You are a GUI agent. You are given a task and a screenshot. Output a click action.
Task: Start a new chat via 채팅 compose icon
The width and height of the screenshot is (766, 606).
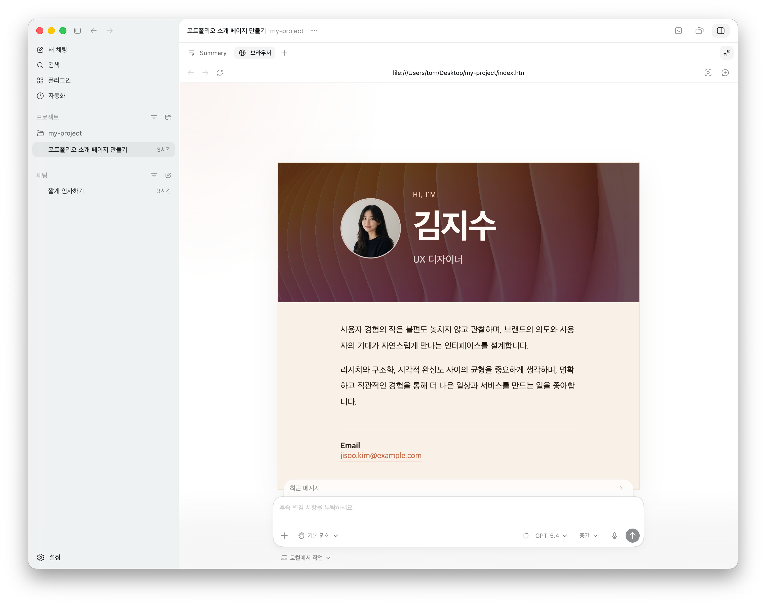pos(168,175)
